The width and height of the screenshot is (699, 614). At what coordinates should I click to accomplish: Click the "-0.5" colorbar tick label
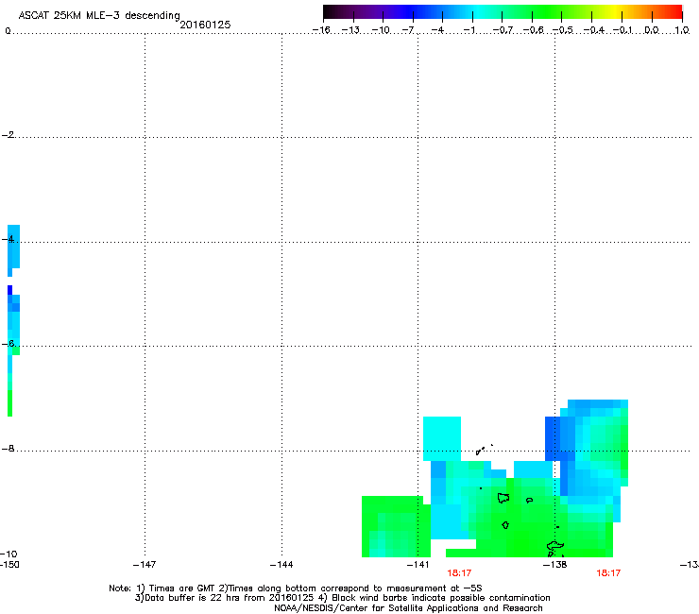point(563,30)
